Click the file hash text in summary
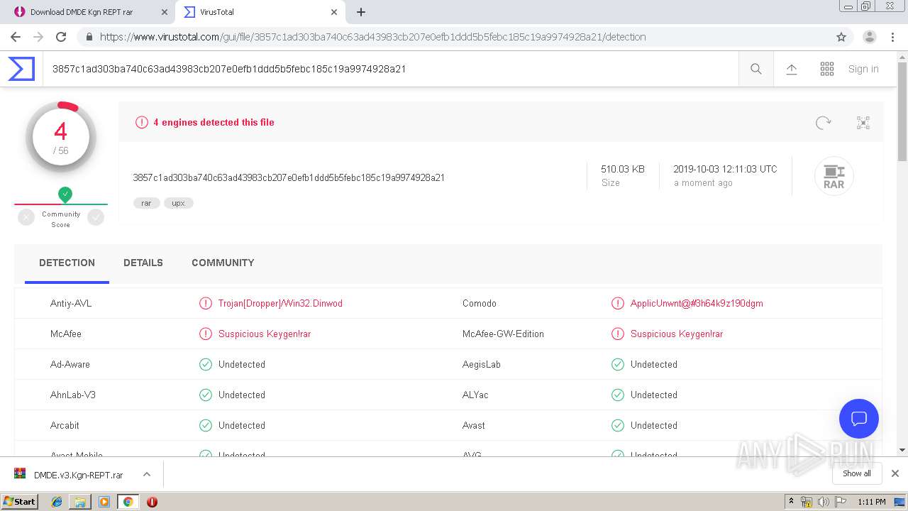This screenshot has height=511, width=908. pos(289,177)
